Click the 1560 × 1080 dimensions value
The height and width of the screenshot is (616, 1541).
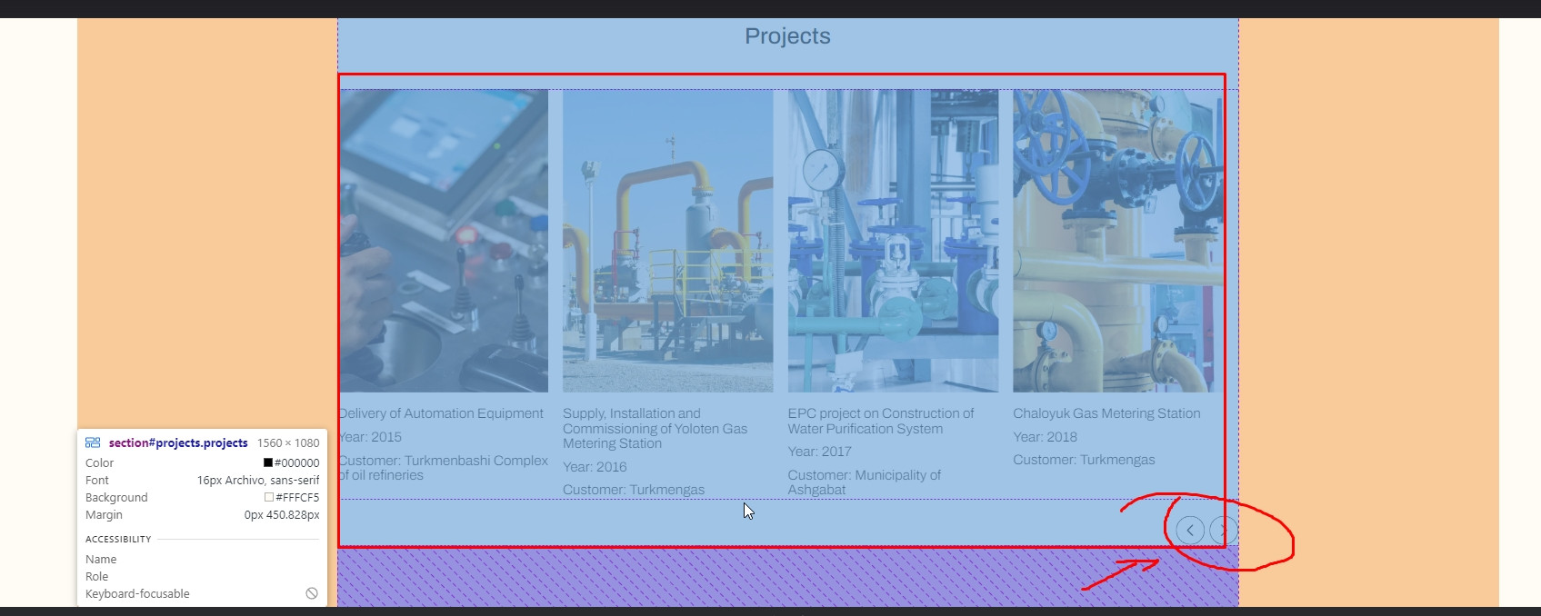point(288,443)
